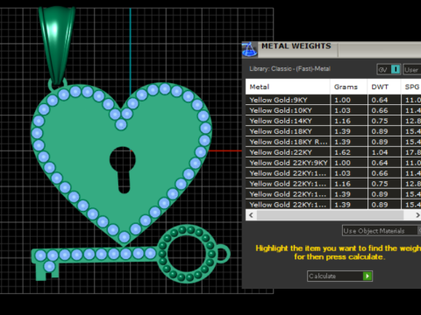The width and height of the screenshot is (421, 315).
Task: Click the small jump ring on the key
Action: 223,254
